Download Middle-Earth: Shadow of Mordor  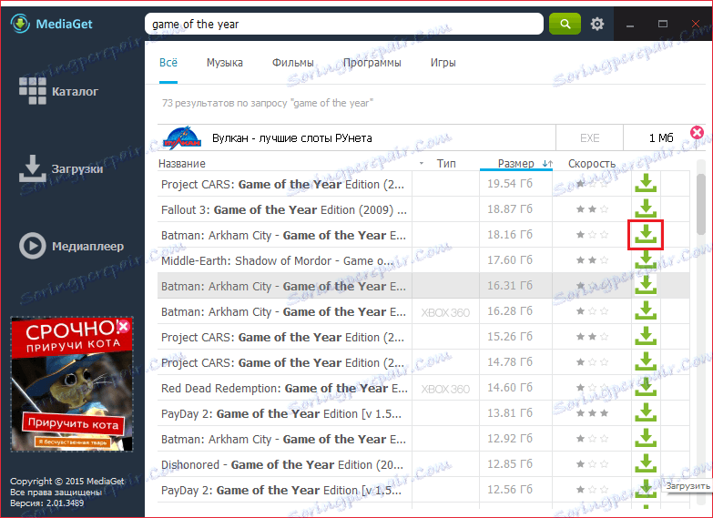[x=646, y=260]
